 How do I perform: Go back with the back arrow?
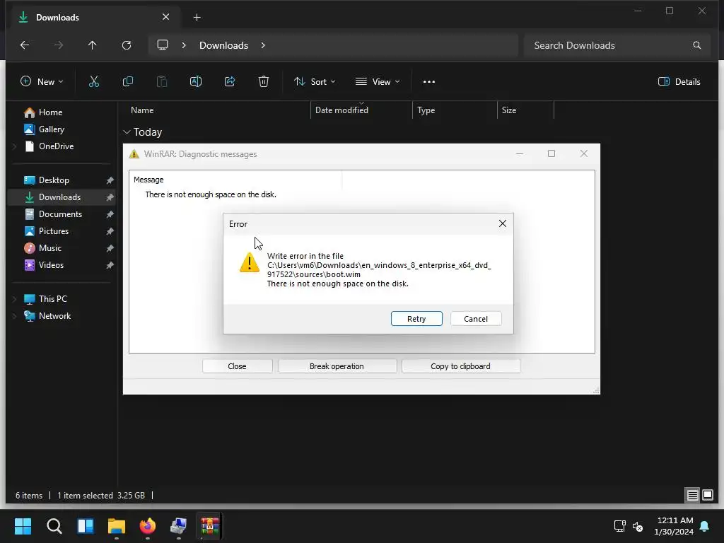(x=25, y=45)
